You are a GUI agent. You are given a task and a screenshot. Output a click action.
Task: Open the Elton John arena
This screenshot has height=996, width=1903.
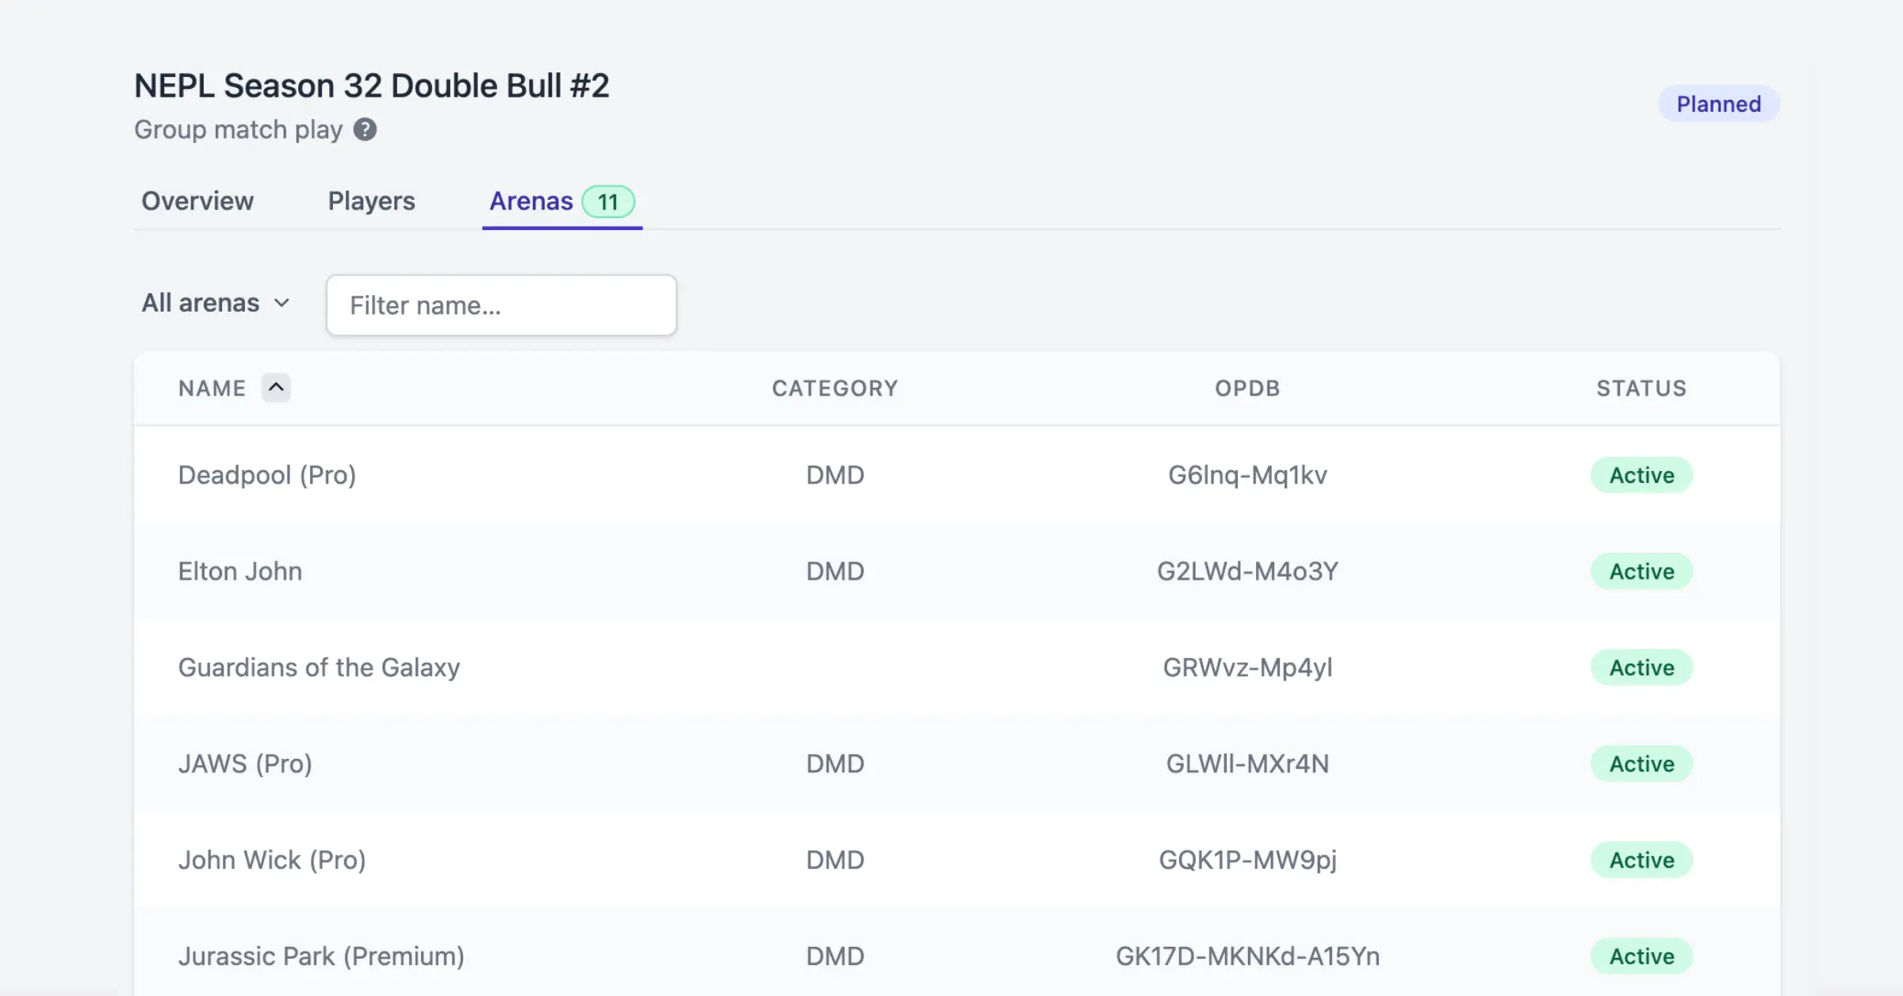click(239, 571)
